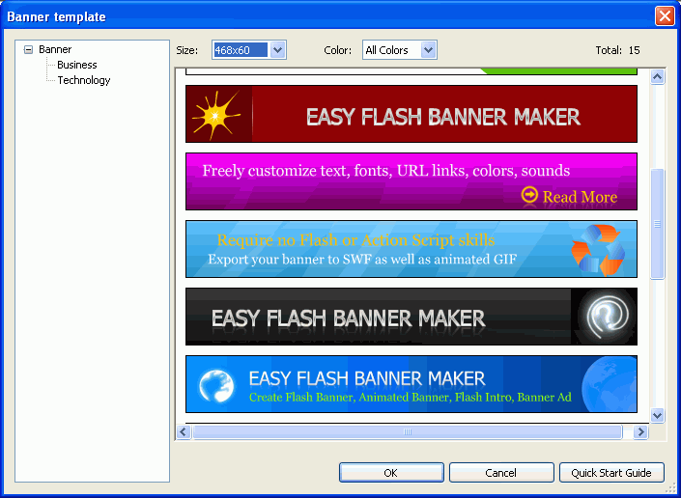Close the Banner template dialog
Viewport: 681px width, 498px height.
pyautogui.click(x=665, y=16)
